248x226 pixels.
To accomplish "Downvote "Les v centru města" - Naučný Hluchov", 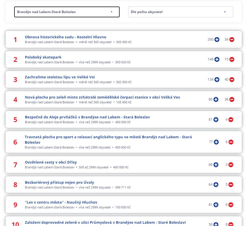I will [231, 205].
